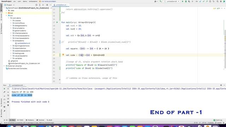This screenshot has height=127, width=226.
Task: Click Collapse All icon in Project panel
Action: (43, 5)
